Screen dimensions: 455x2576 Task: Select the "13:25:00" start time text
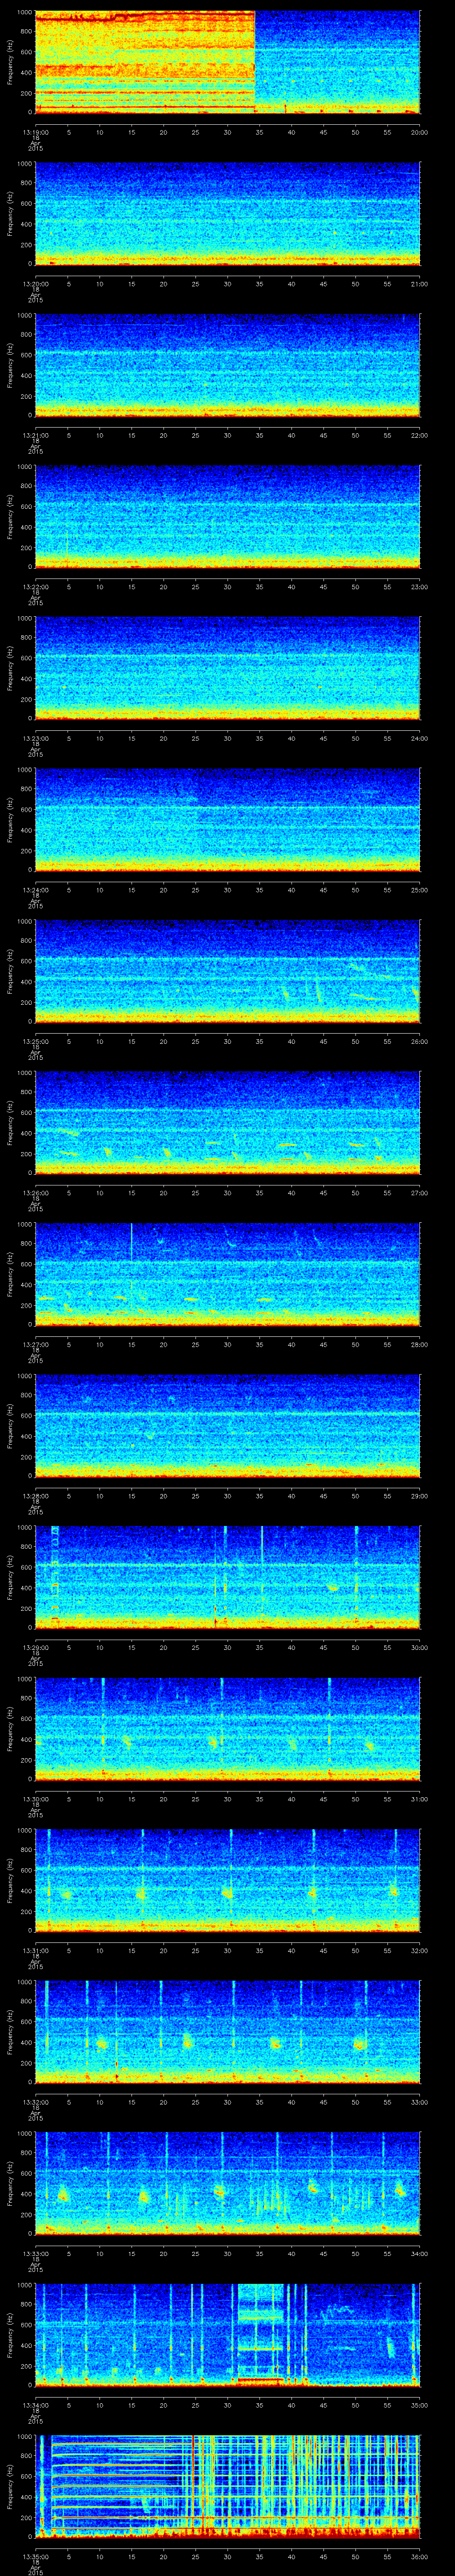point(35,1042)
